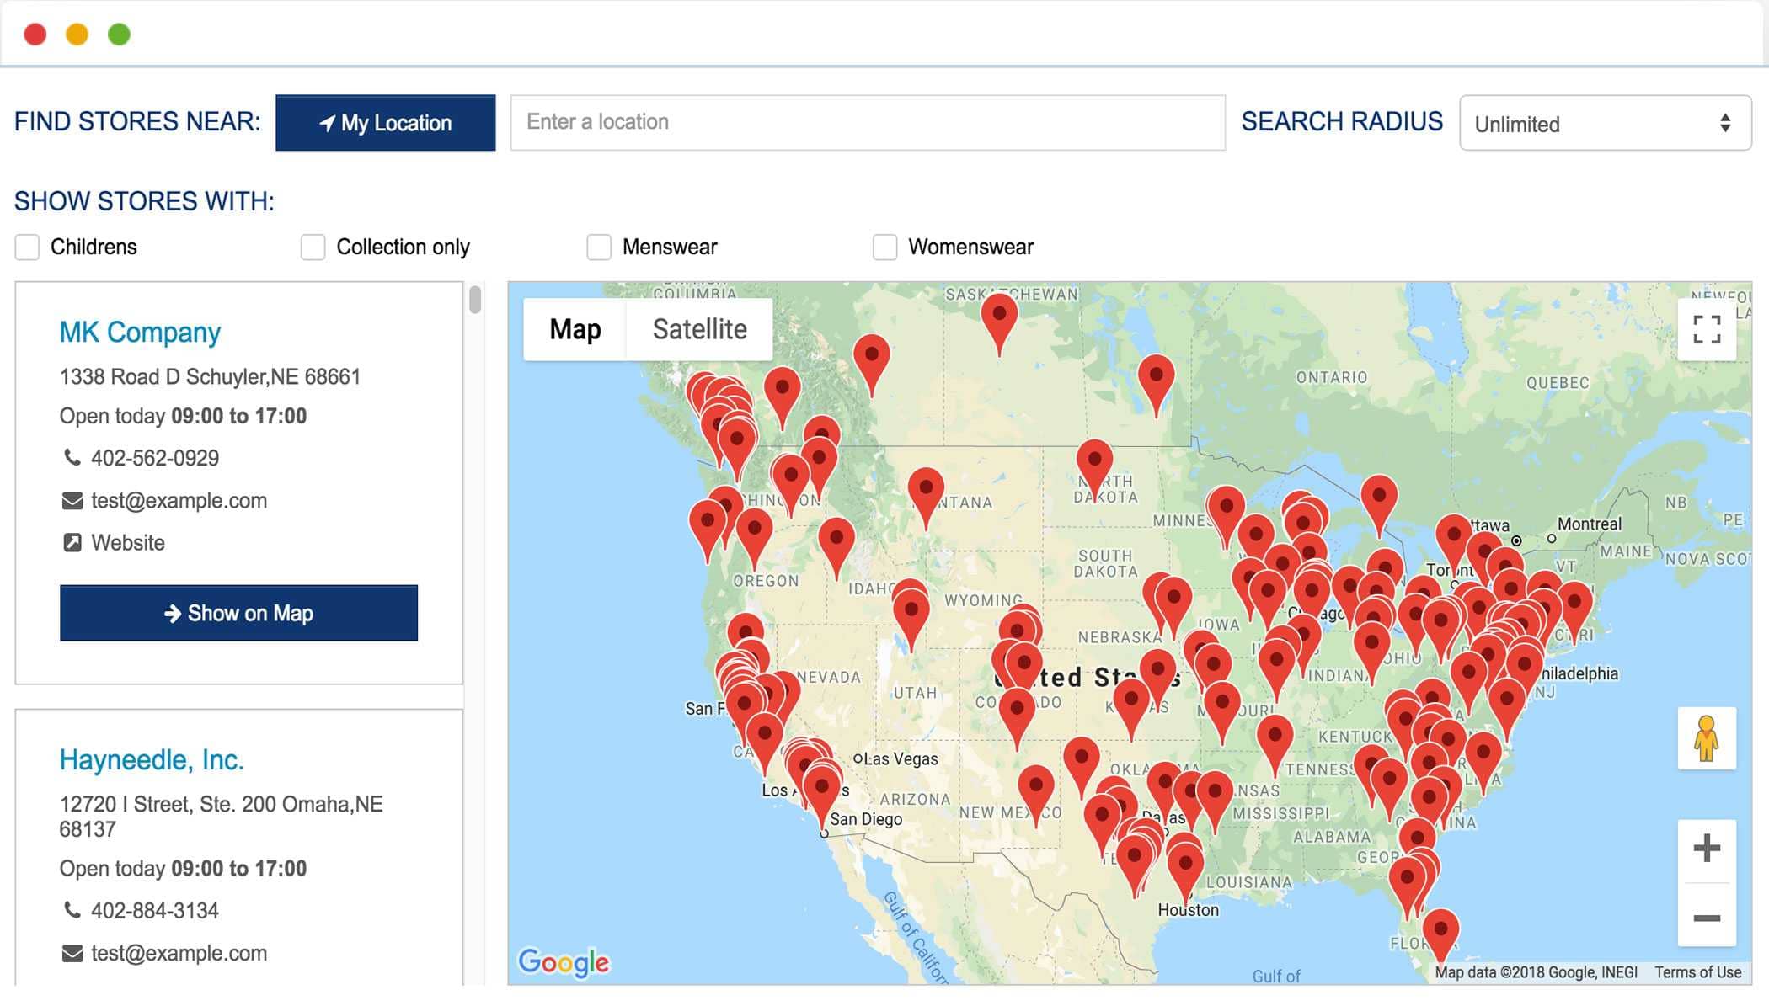Click MK Company phone number 402-562-0929

tap(155, 458)
